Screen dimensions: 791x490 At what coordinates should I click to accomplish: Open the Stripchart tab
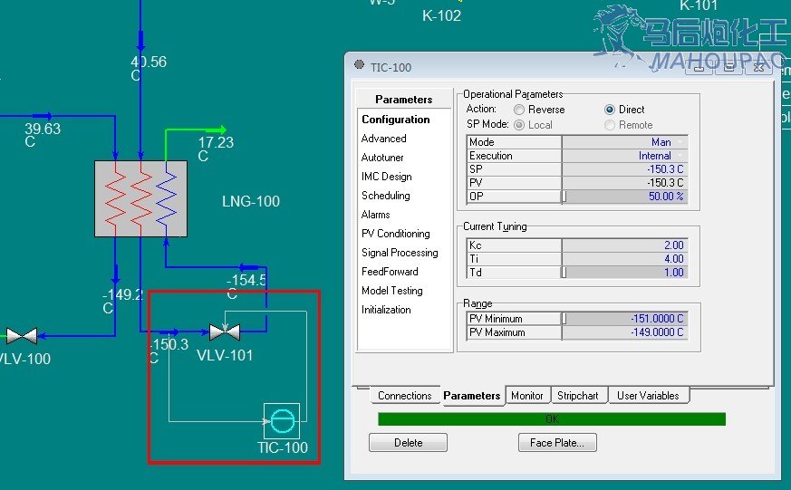(x=577, y=396)
